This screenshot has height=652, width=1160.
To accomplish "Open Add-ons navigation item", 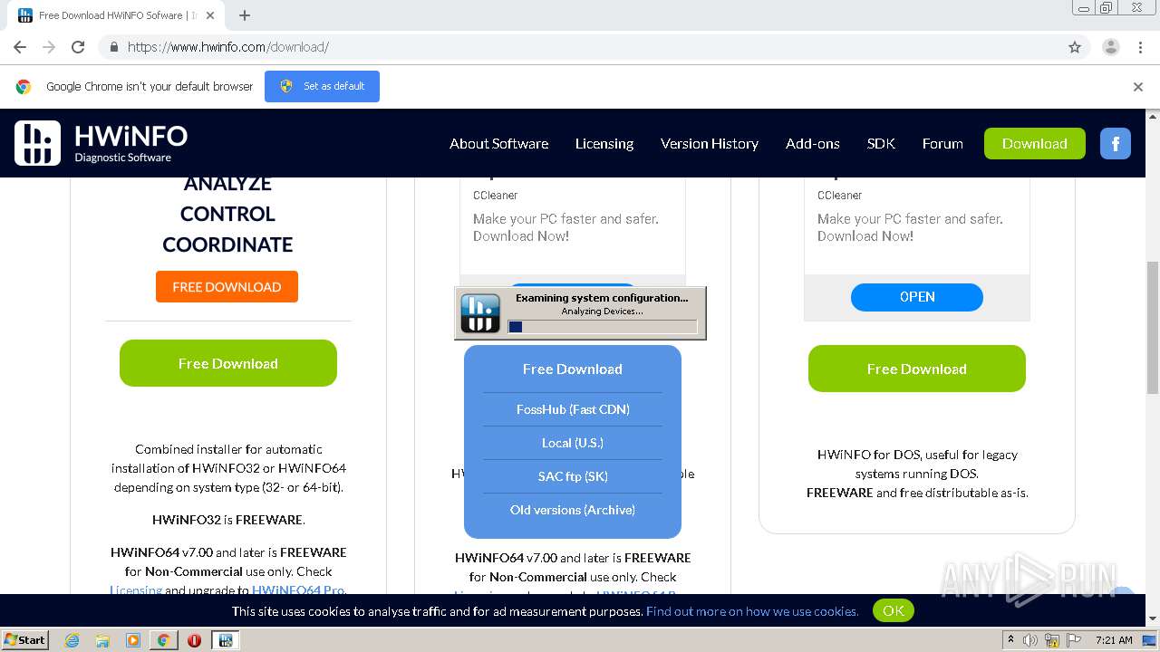I will (x=812, y=143).
